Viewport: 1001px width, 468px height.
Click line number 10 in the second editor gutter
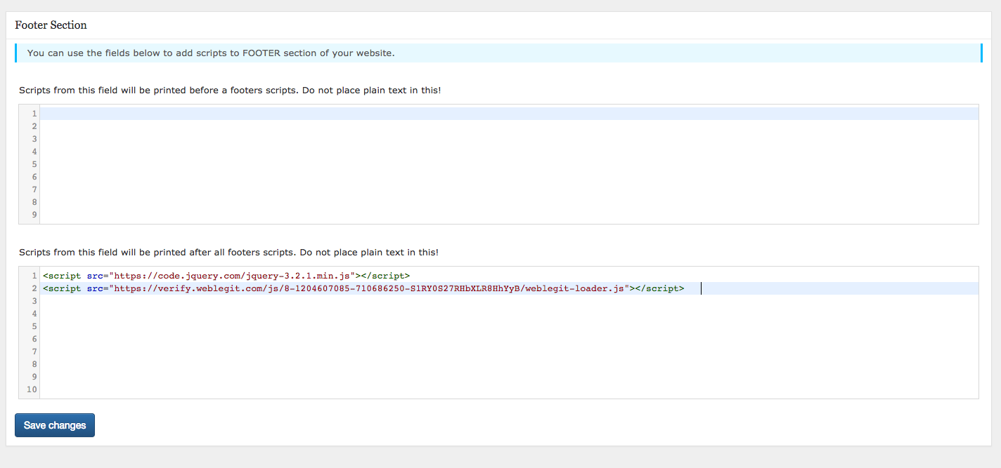tap(32, 389)
